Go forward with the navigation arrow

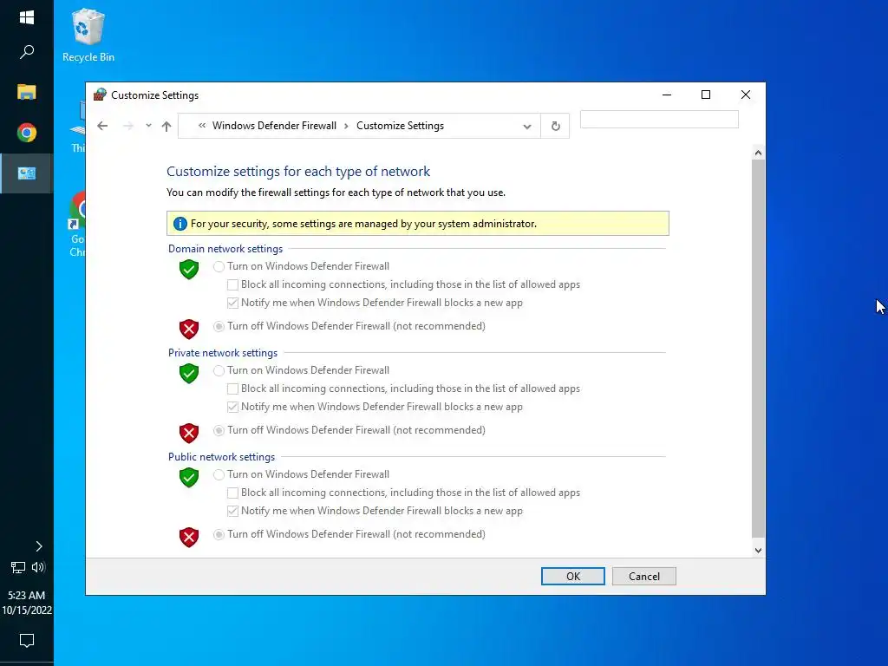[128, 126]
